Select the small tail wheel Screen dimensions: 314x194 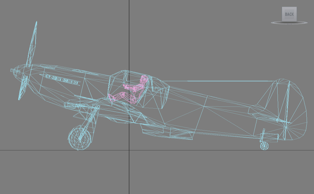coord(264,146)
